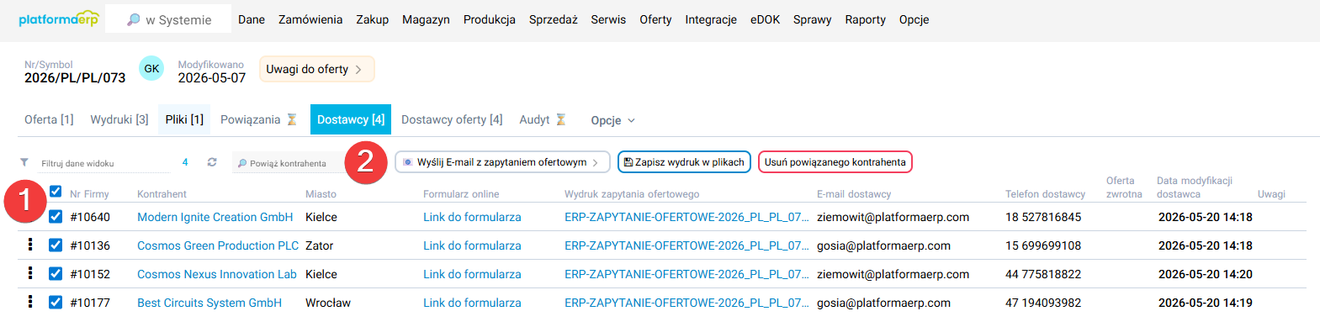
Task: Switch to Dostawcy oferty [4] tab
Action: [452, 119]
